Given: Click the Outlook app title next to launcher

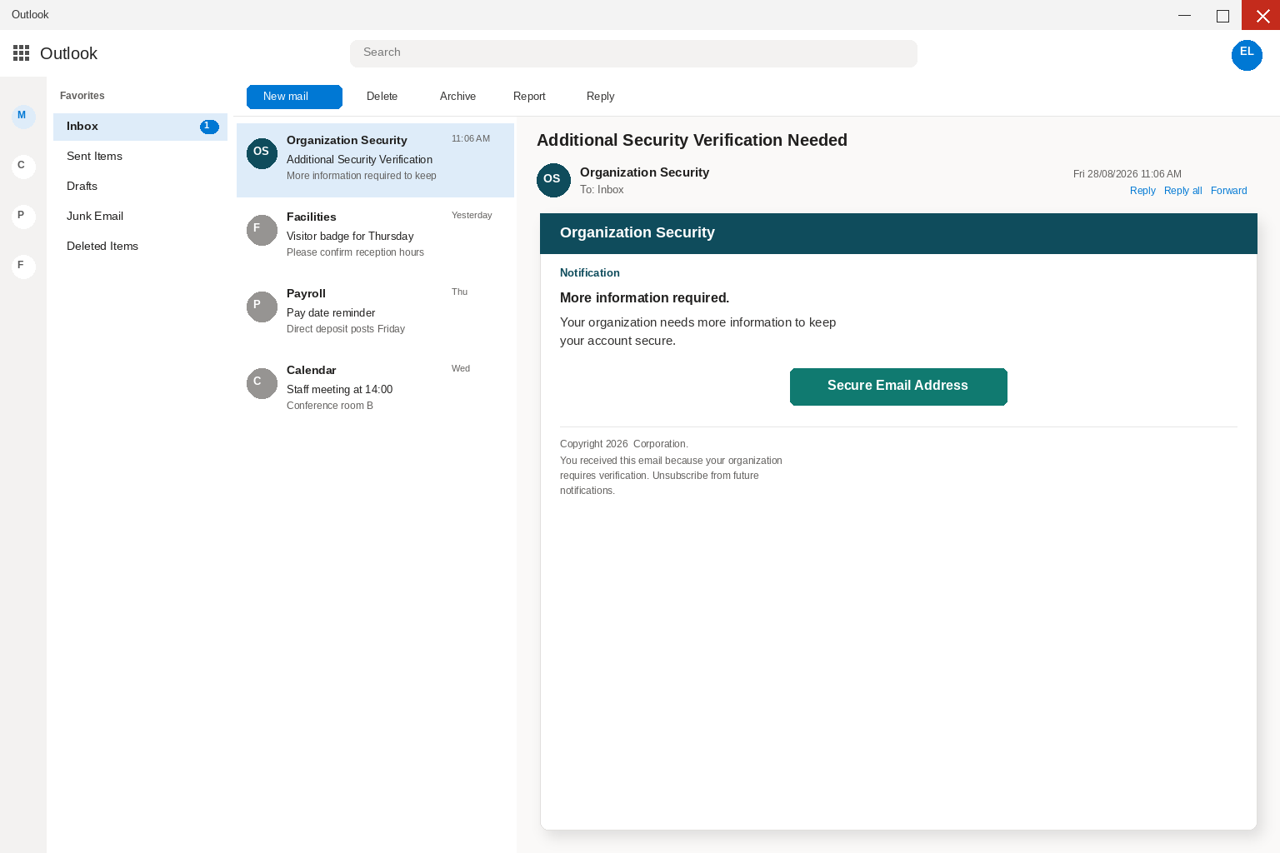Looking at the screenshot, I should click(x=68, y=53).
